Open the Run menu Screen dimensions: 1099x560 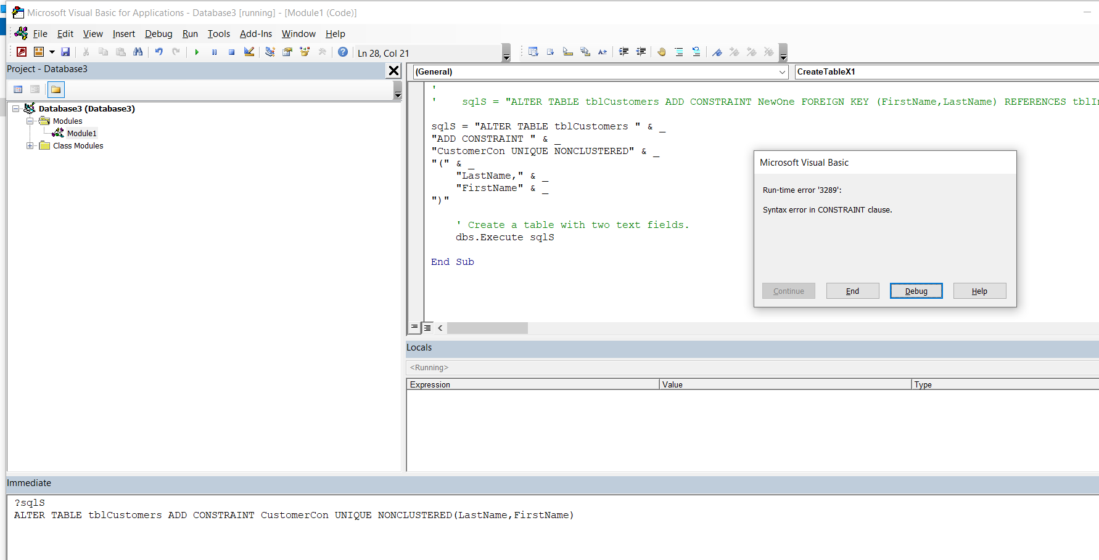coord(190,34)
